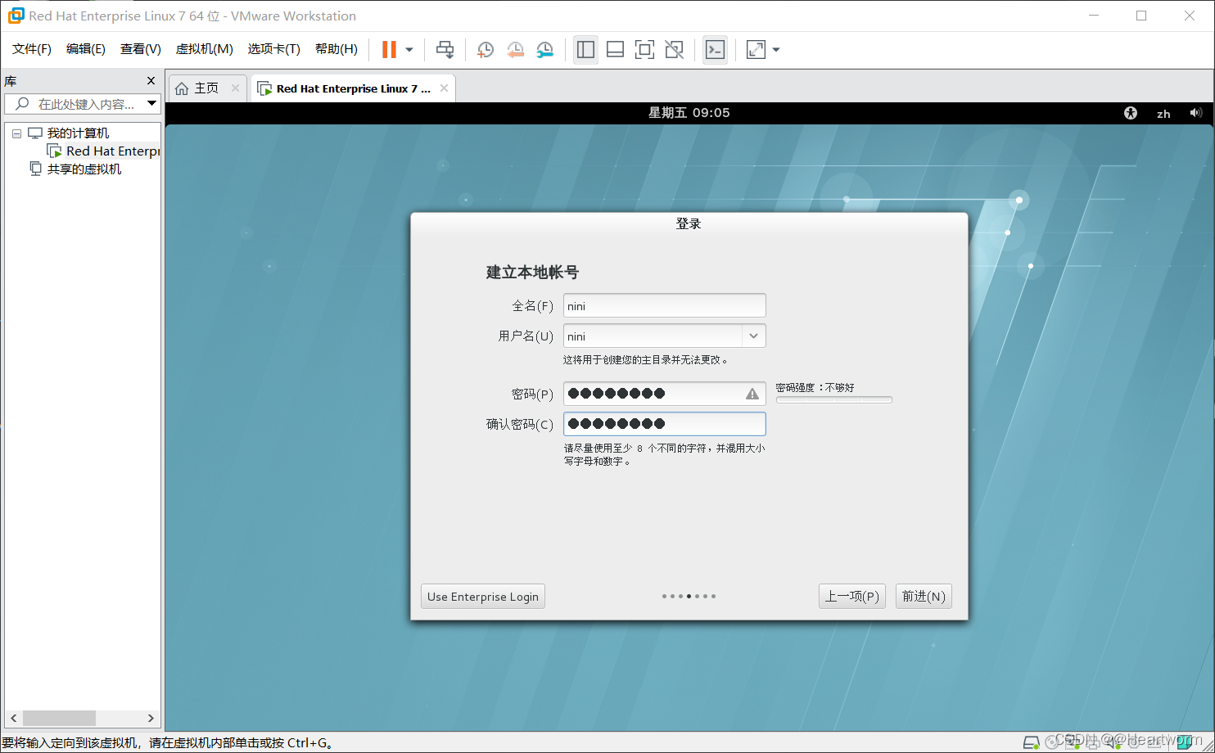Viewport: 1215px width, 753px height.
Task: Toggle the library sidebar view icon
Action: pyautogui.click(x=585, y=50)
